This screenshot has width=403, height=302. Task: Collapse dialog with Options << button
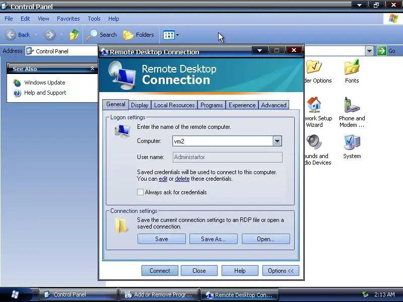[281, 271]
